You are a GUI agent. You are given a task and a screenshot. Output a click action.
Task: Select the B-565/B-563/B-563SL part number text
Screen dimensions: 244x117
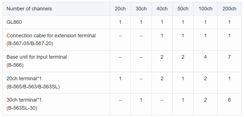tap(33, 86)
